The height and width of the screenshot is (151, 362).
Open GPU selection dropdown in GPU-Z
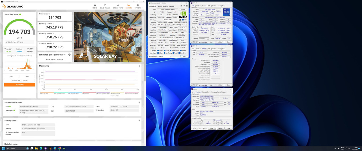tap(160, 56)
